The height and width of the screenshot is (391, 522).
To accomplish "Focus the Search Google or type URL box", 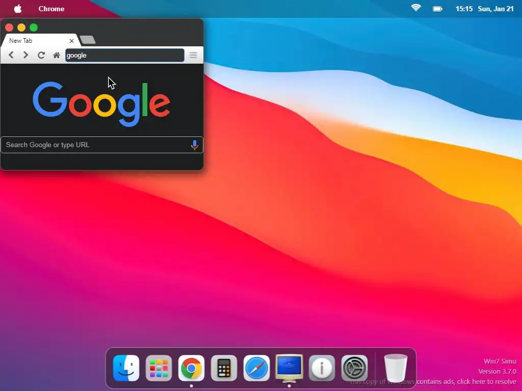I will click(x=101, y=145).
